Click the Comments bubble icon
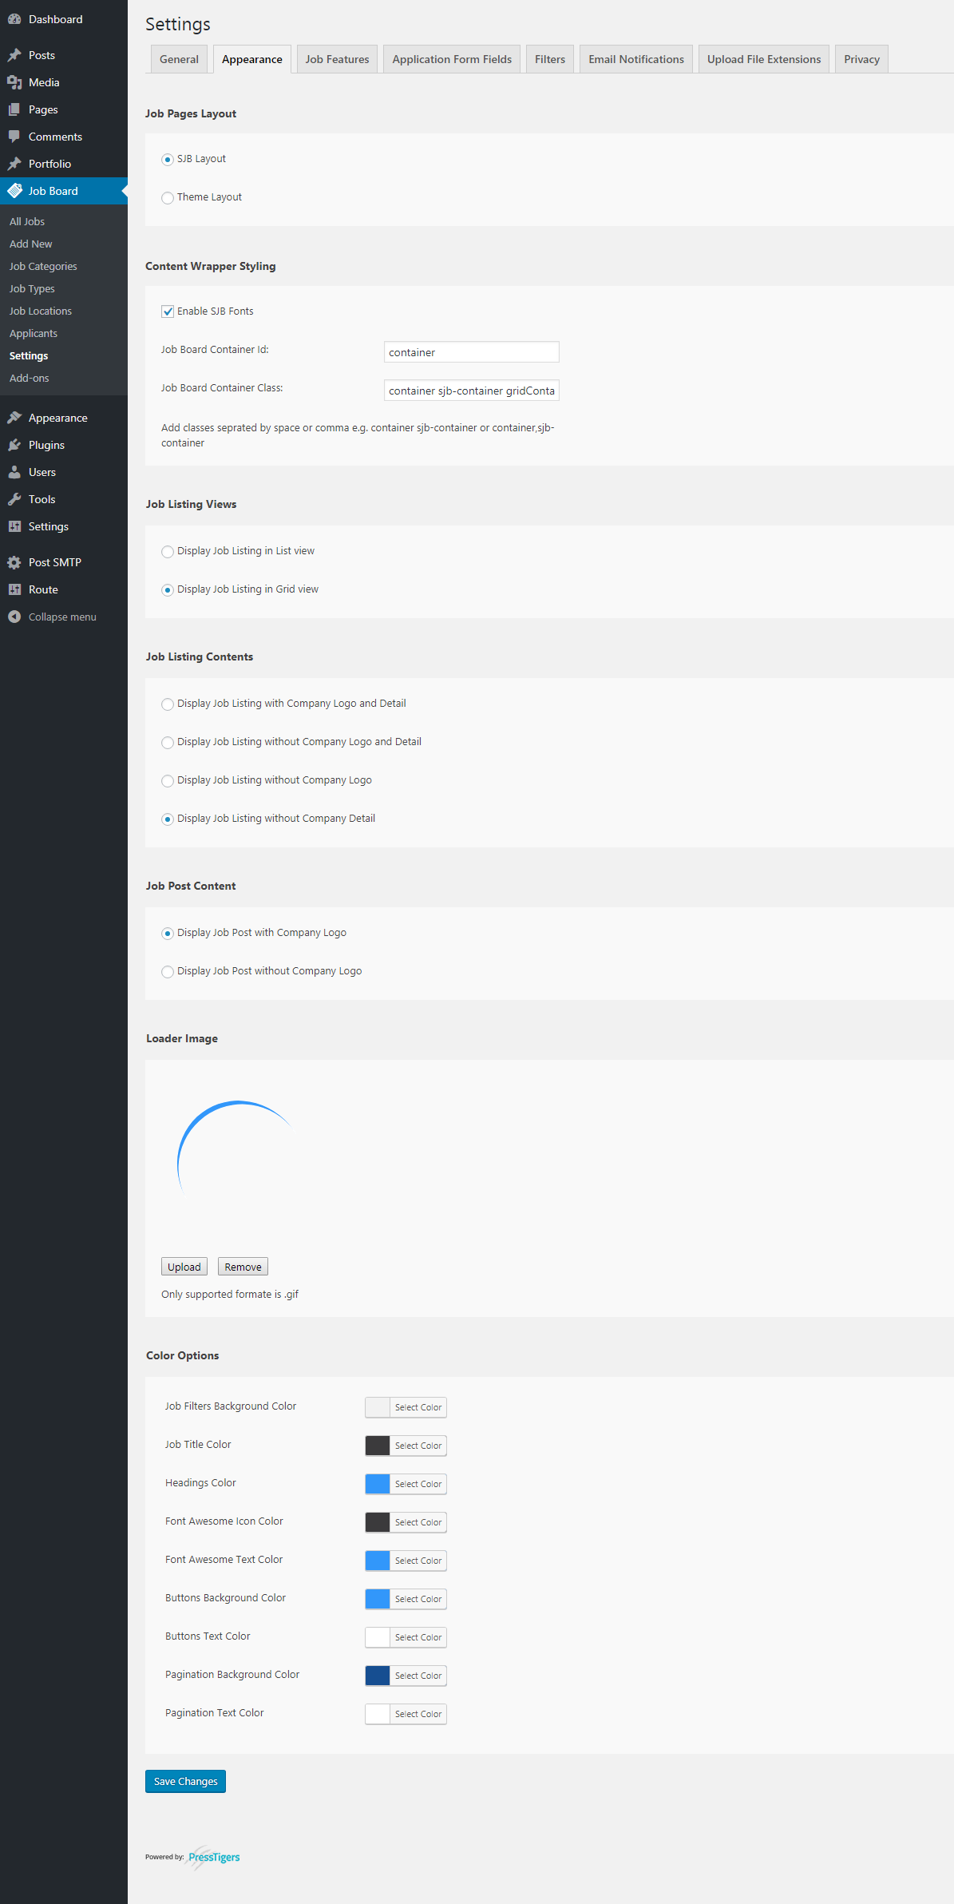Screen dimensions: 954x1904 14,137
